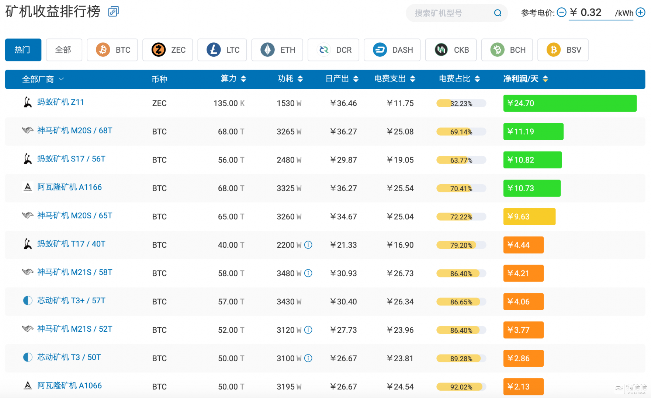The width and height of the screenshot is (651, 398).
Task: Filter by CKB coin tab
Action: [451, 50]
